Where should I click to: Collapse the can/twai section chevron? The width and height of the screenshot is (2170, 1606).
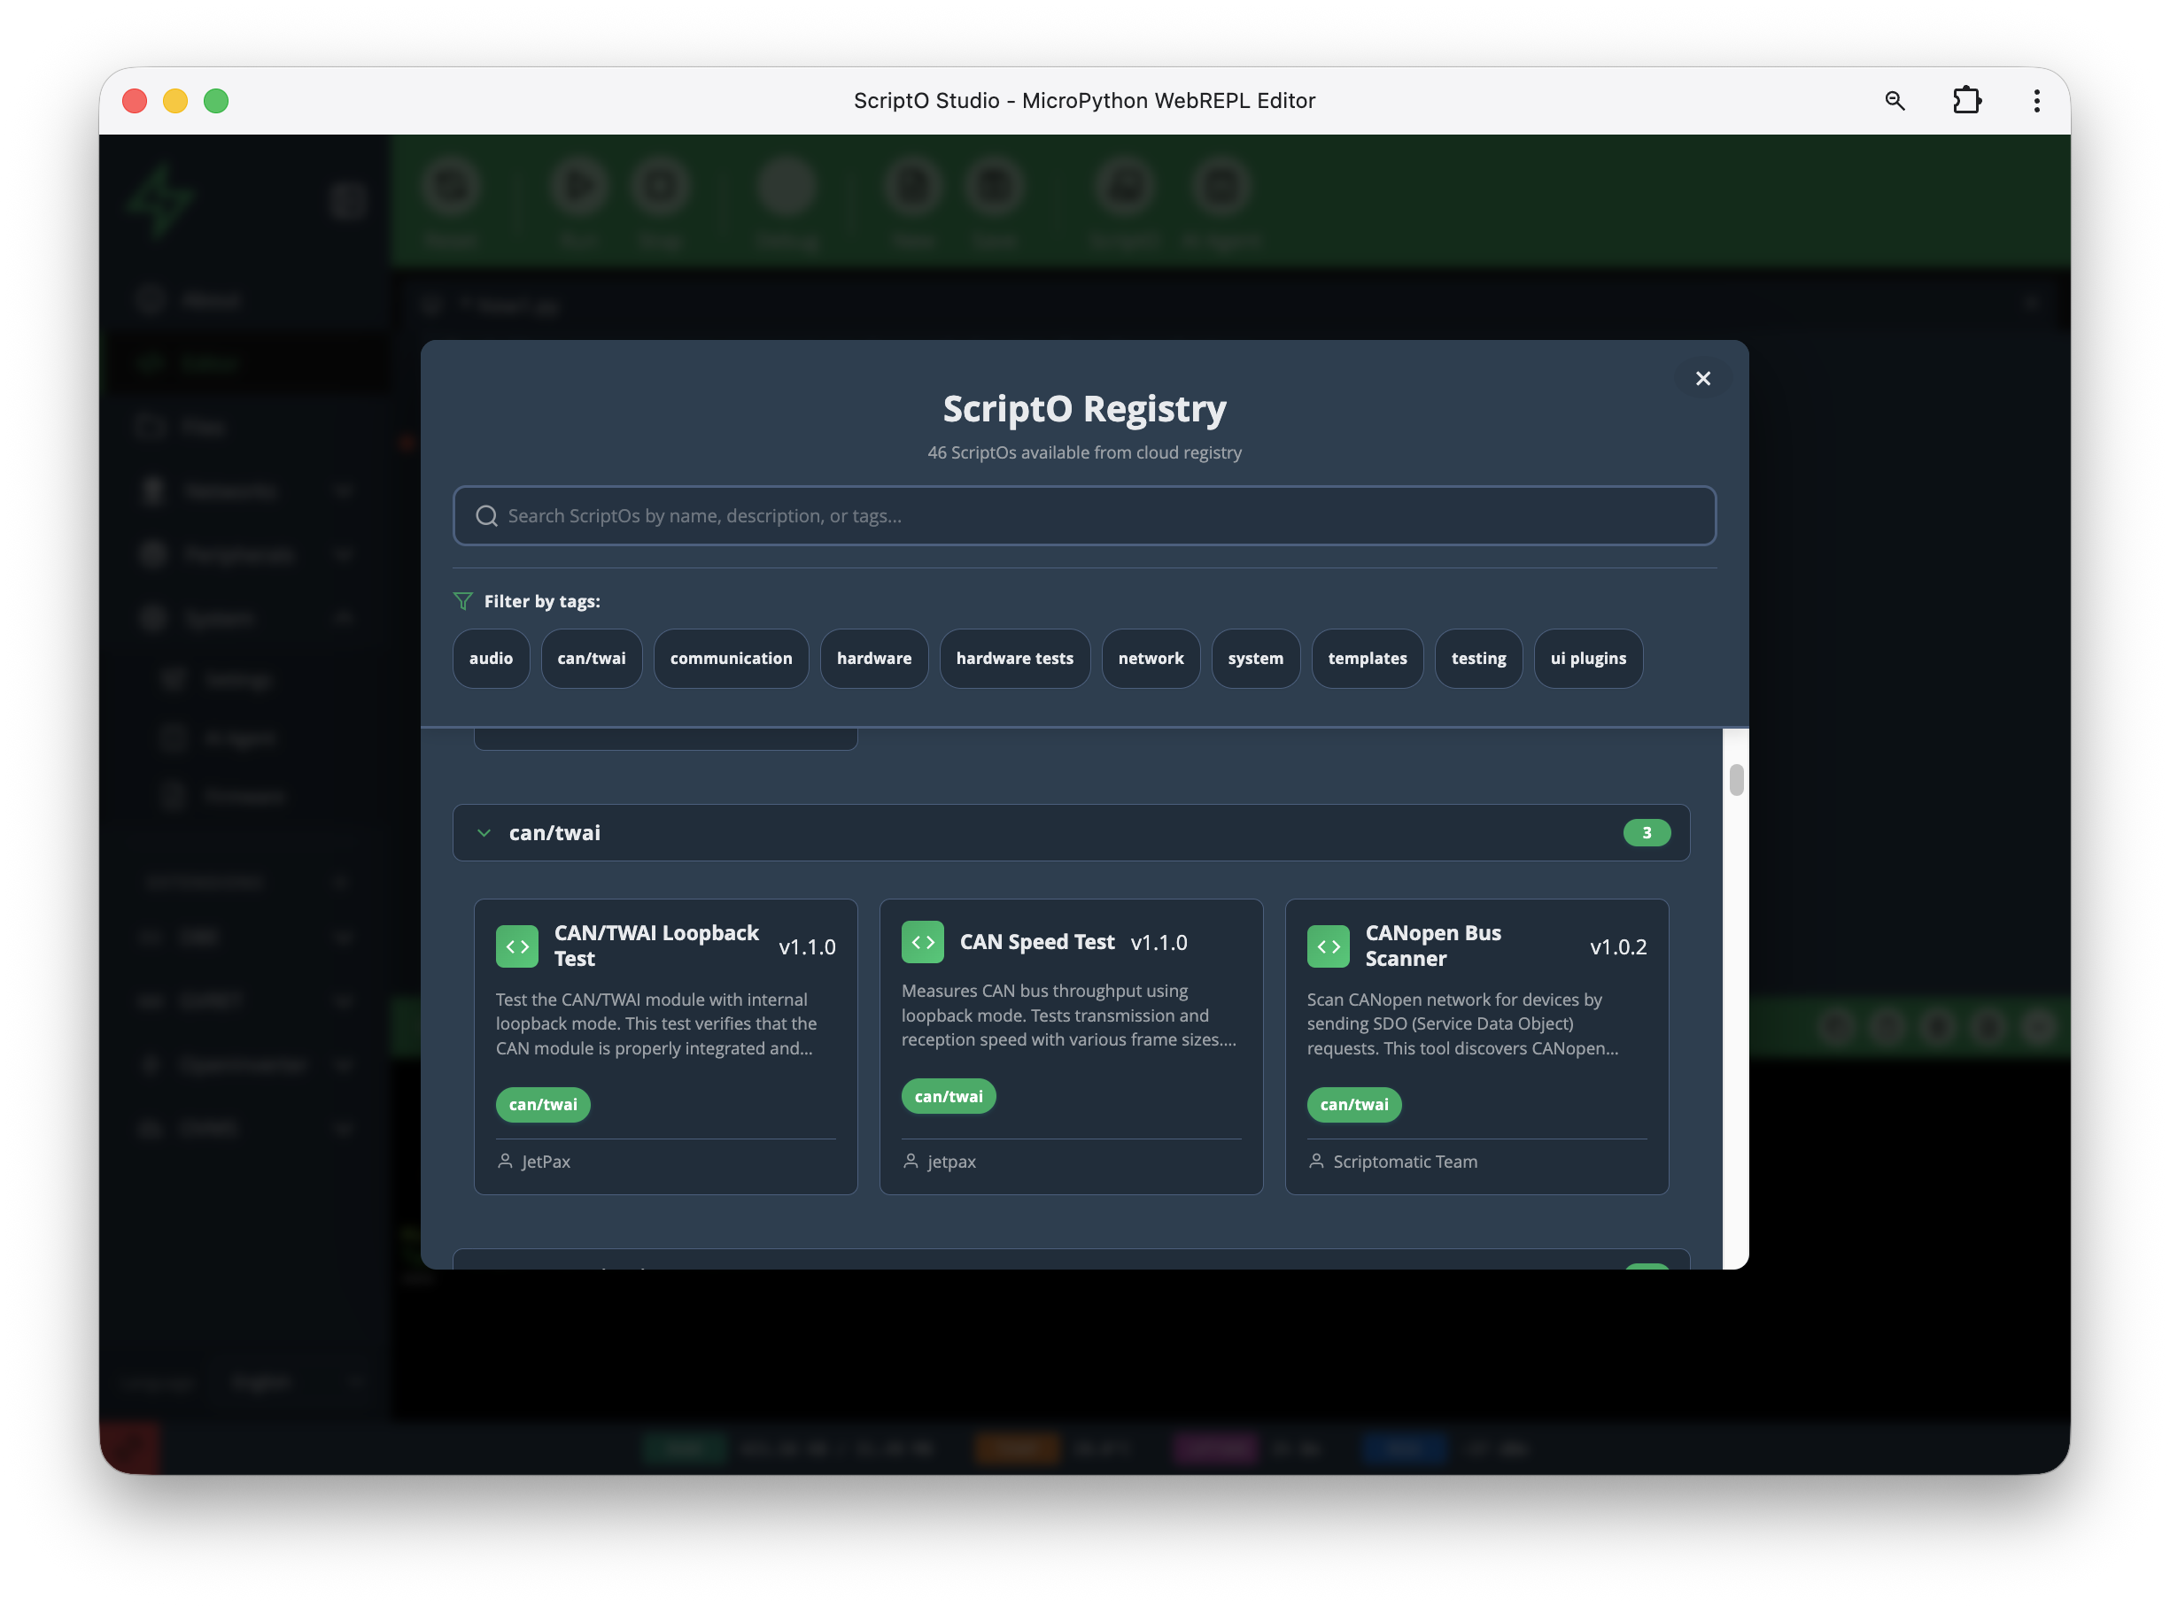(484, 833)
